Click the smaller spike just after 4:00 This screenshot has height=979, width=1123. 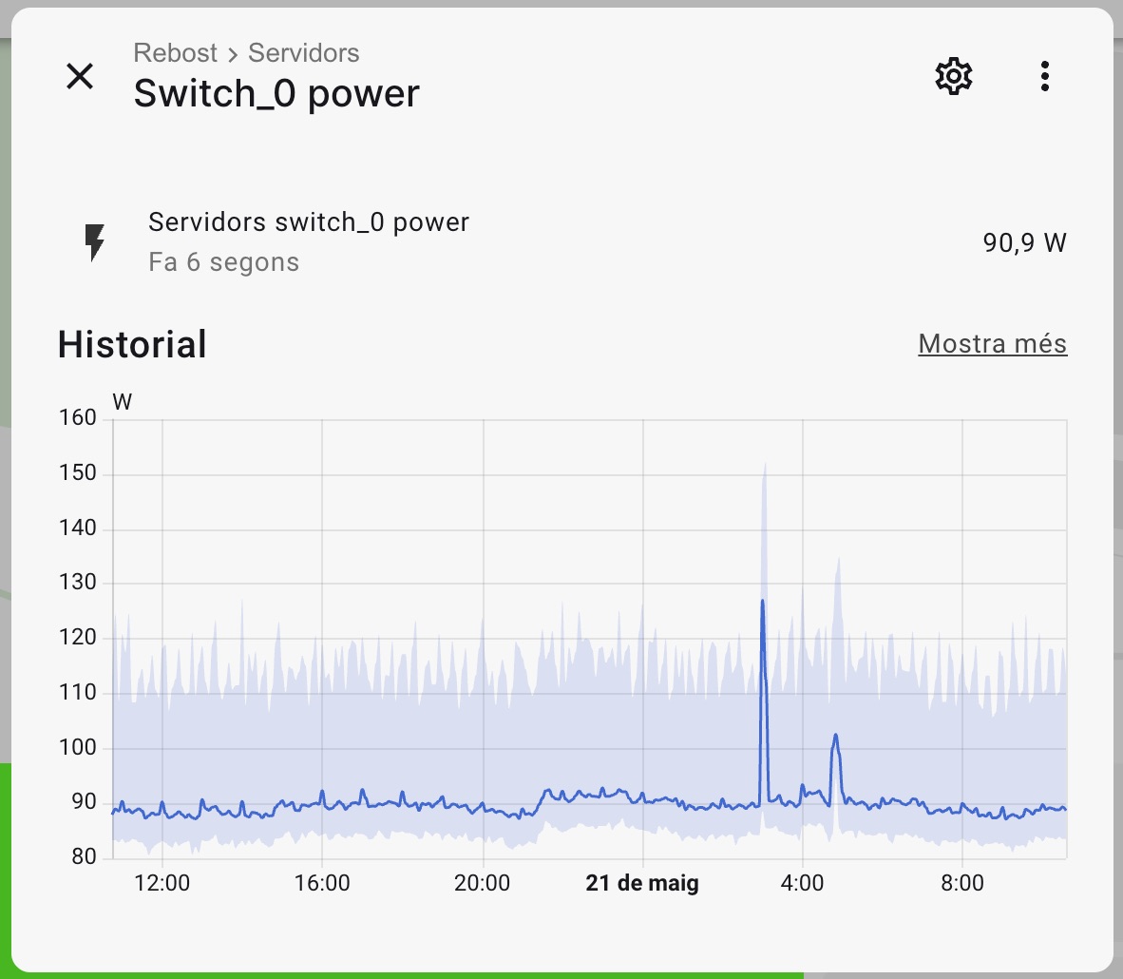(835, 737)
